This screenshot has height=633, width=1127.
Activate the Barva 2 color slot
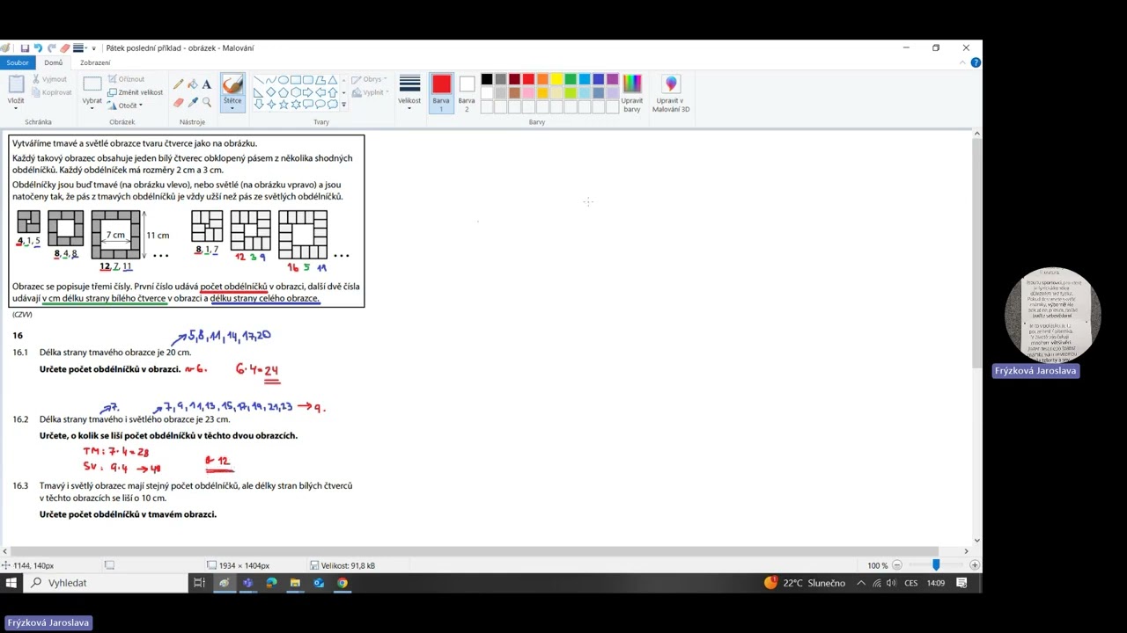[x=467, y=94]
